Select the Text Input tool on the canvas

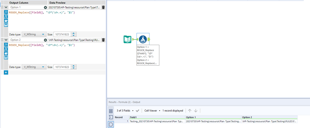127,39
